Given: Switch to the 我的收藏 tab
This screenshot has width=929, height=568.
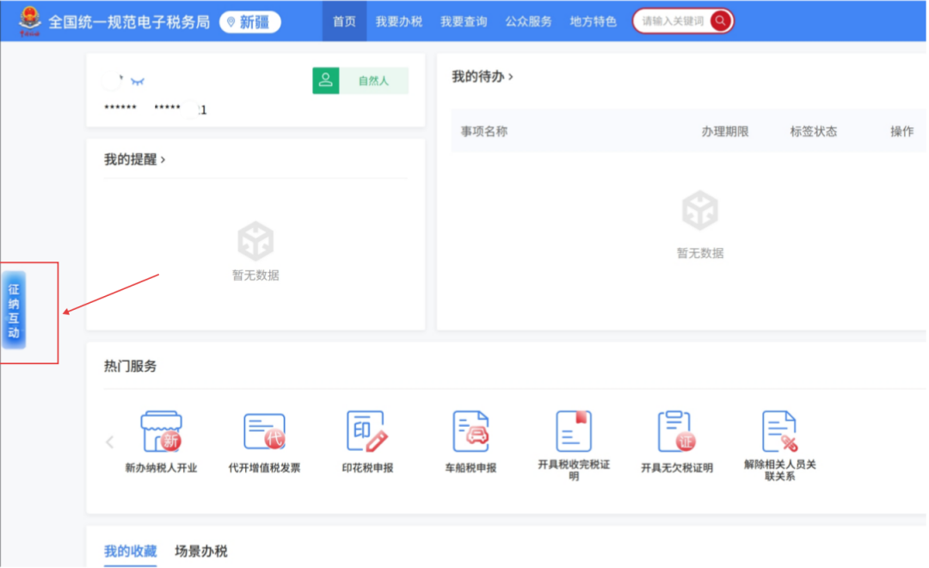Looking at the screenshot, I should 131,551.
